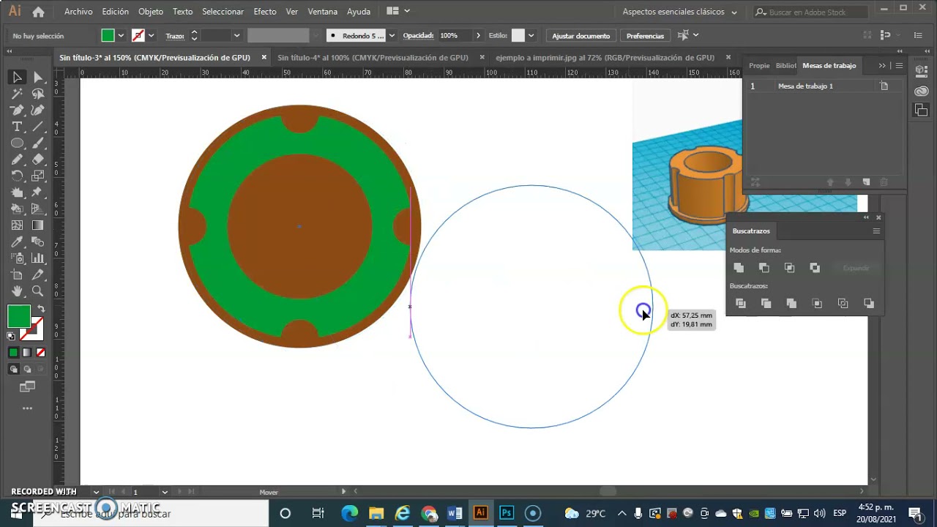
Task: Select the Zoom tool
Action: pos(37,291)
